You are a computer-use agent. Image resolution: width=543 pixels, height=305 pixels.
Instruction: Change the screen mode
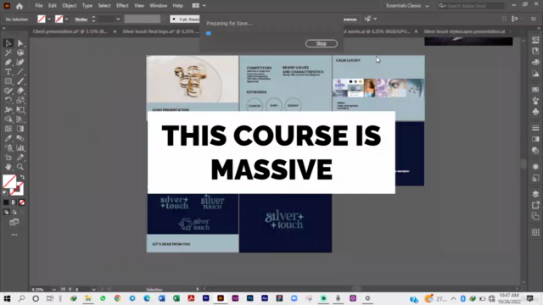pos(14,222)
